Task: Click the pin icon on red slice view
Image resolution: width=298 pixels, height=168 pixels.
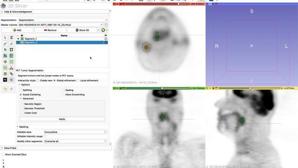Action: pos(114,4)
